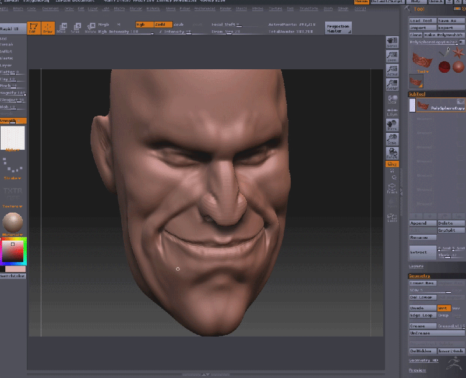
Task: Toggle the Xyz rotation mode button
Action: tap(392, 164)
